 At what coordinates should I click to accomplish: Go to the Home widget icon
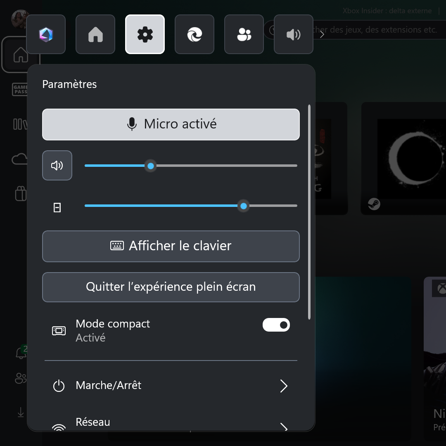95,34
